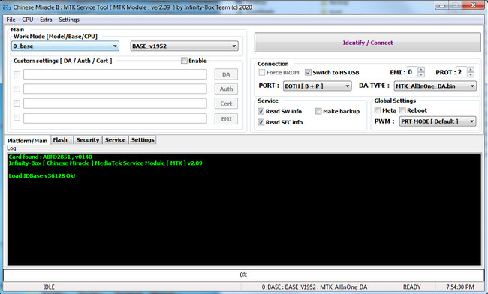This screenshot has height=294, width=488.
Task: Toggle the Meta checkbox
Action: pyautogui.click(x=378, y=110)
